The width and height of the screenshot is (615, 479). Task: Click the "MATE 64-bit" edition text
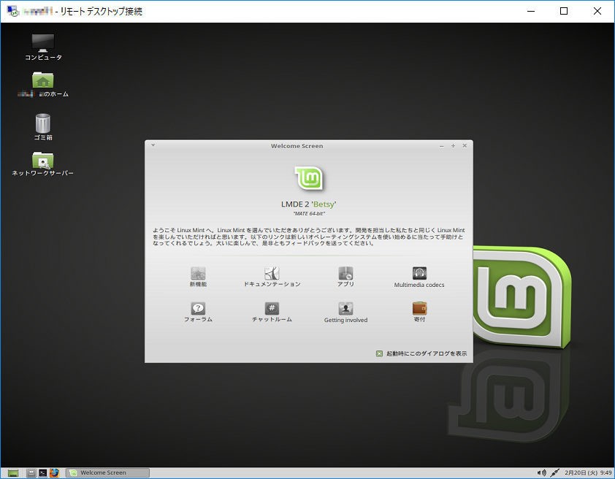(309, 214)
